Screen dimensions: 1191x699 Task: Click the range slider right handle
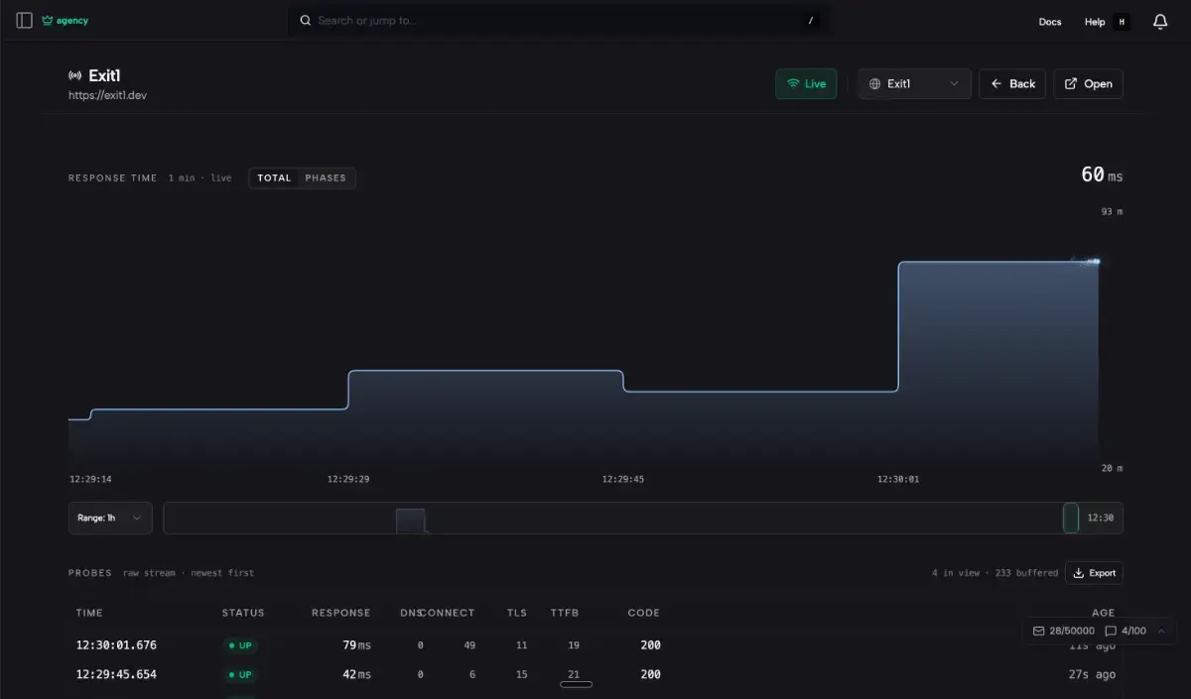pyautogui.click(x=1071, y=518)
